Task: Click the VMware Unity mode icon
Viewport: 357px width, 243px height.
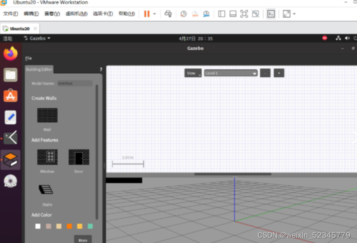Action: point(255,14)
